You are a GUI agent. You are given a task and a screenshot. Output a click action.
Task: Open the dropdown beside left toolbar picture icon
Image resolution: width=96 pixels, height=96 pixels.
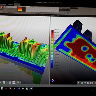[x=16, y=83]
